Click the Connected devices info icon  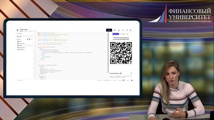[121, 73]
